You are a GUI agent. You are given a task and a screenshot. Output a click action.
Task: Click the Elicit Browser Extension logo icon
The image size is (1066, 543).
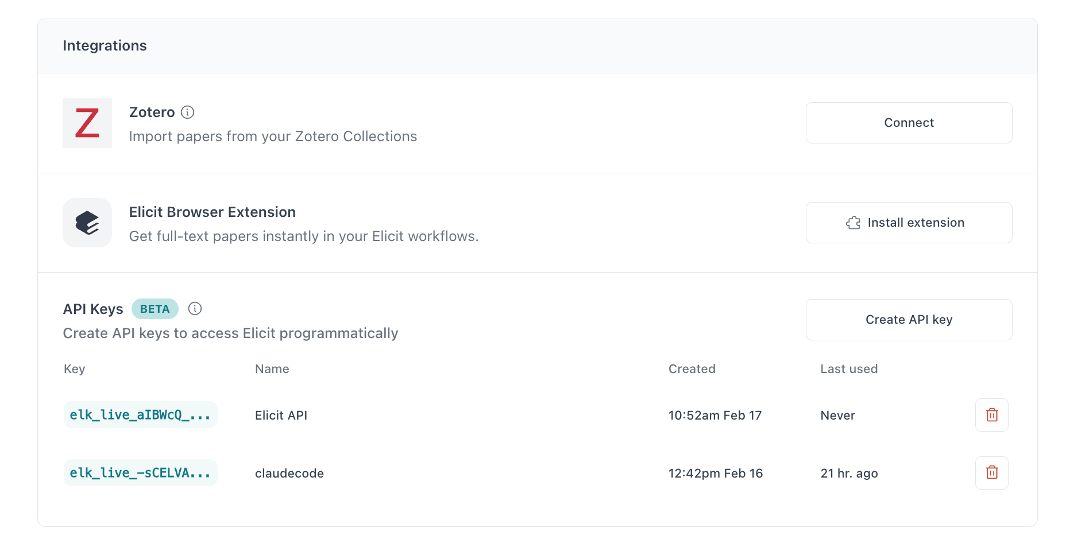click(87, 223)
